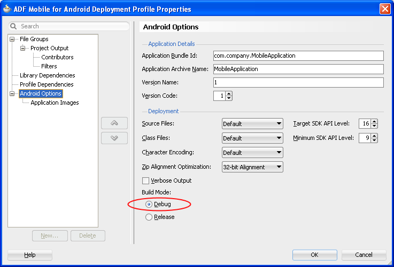394x267 pixels.
Task: Click the Version Code number field
Action: [x=219, y=96]
